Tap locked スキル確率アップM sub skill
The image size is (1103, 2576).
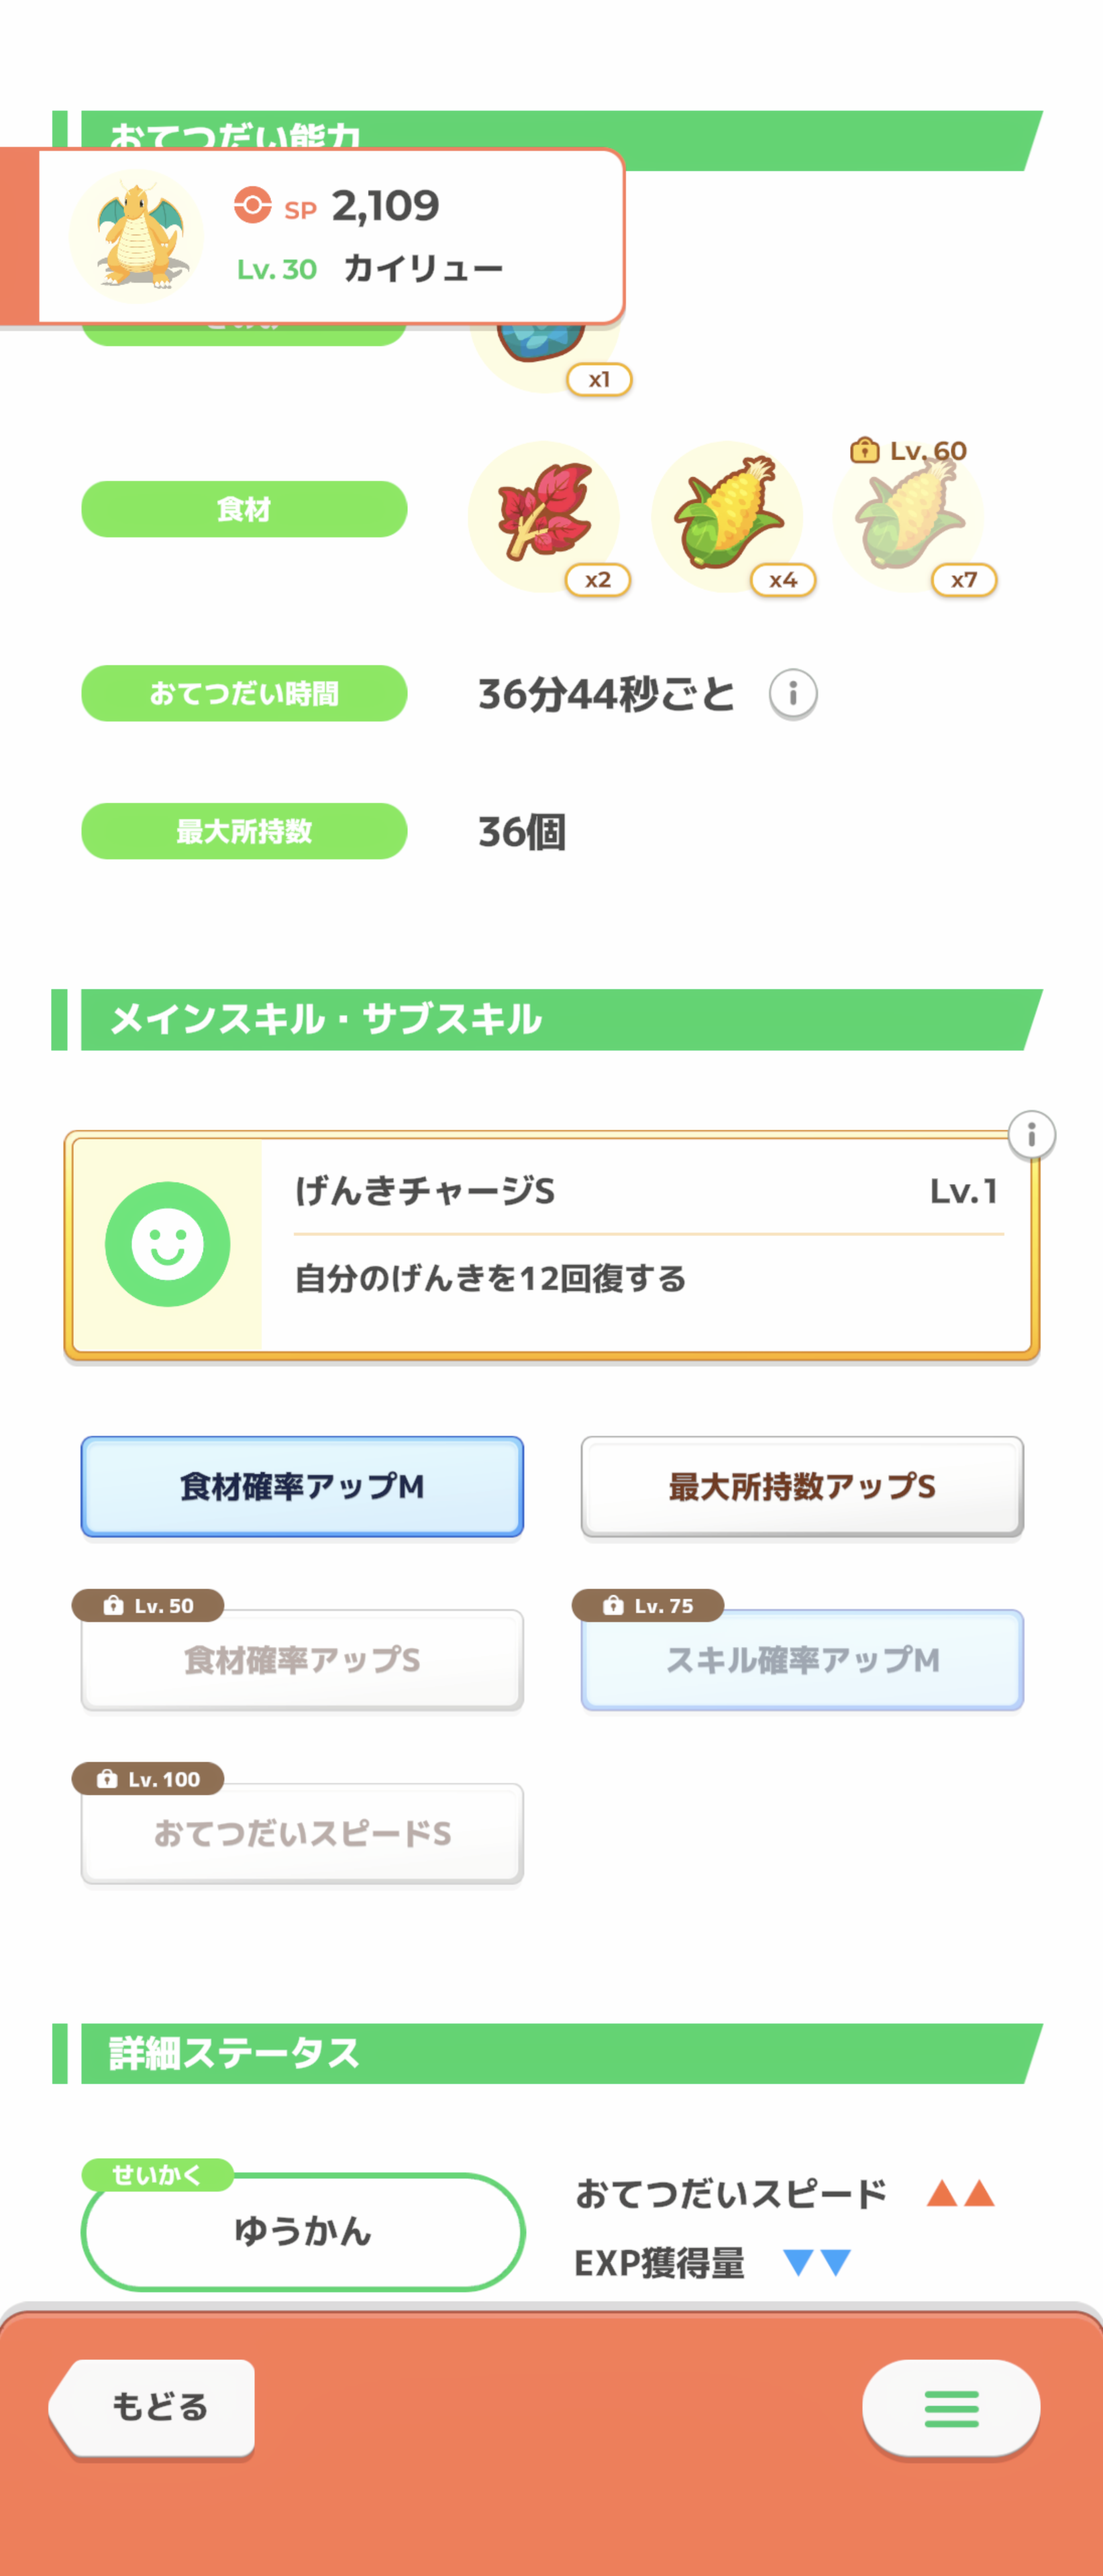click(x=802, y=1660)
